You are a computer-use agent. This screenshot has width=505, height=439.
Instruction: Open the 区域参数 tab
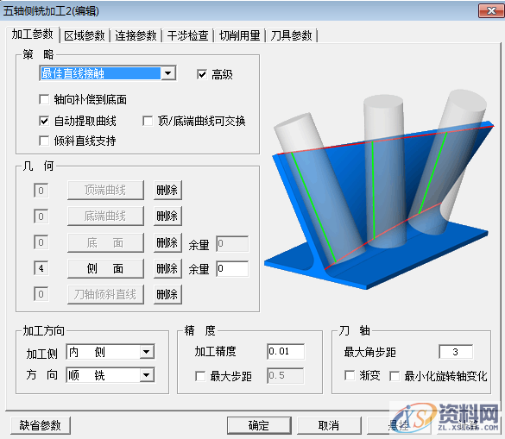(x=85, y=35)
